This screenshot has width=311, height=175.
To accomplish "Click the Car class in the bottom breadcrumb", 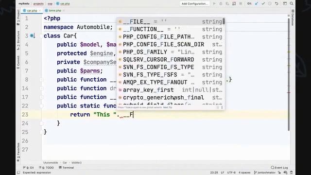I will pyautogui.click(x=65, y=163).
